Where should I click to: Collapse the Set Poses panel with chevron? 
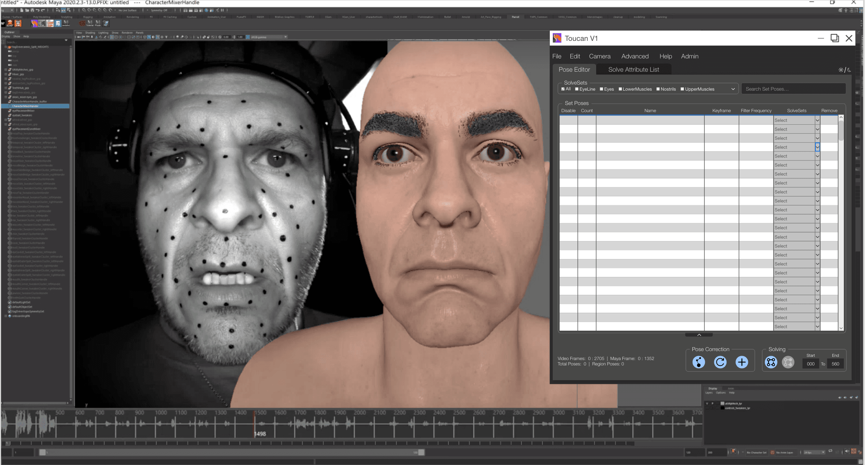click(699, 335)
